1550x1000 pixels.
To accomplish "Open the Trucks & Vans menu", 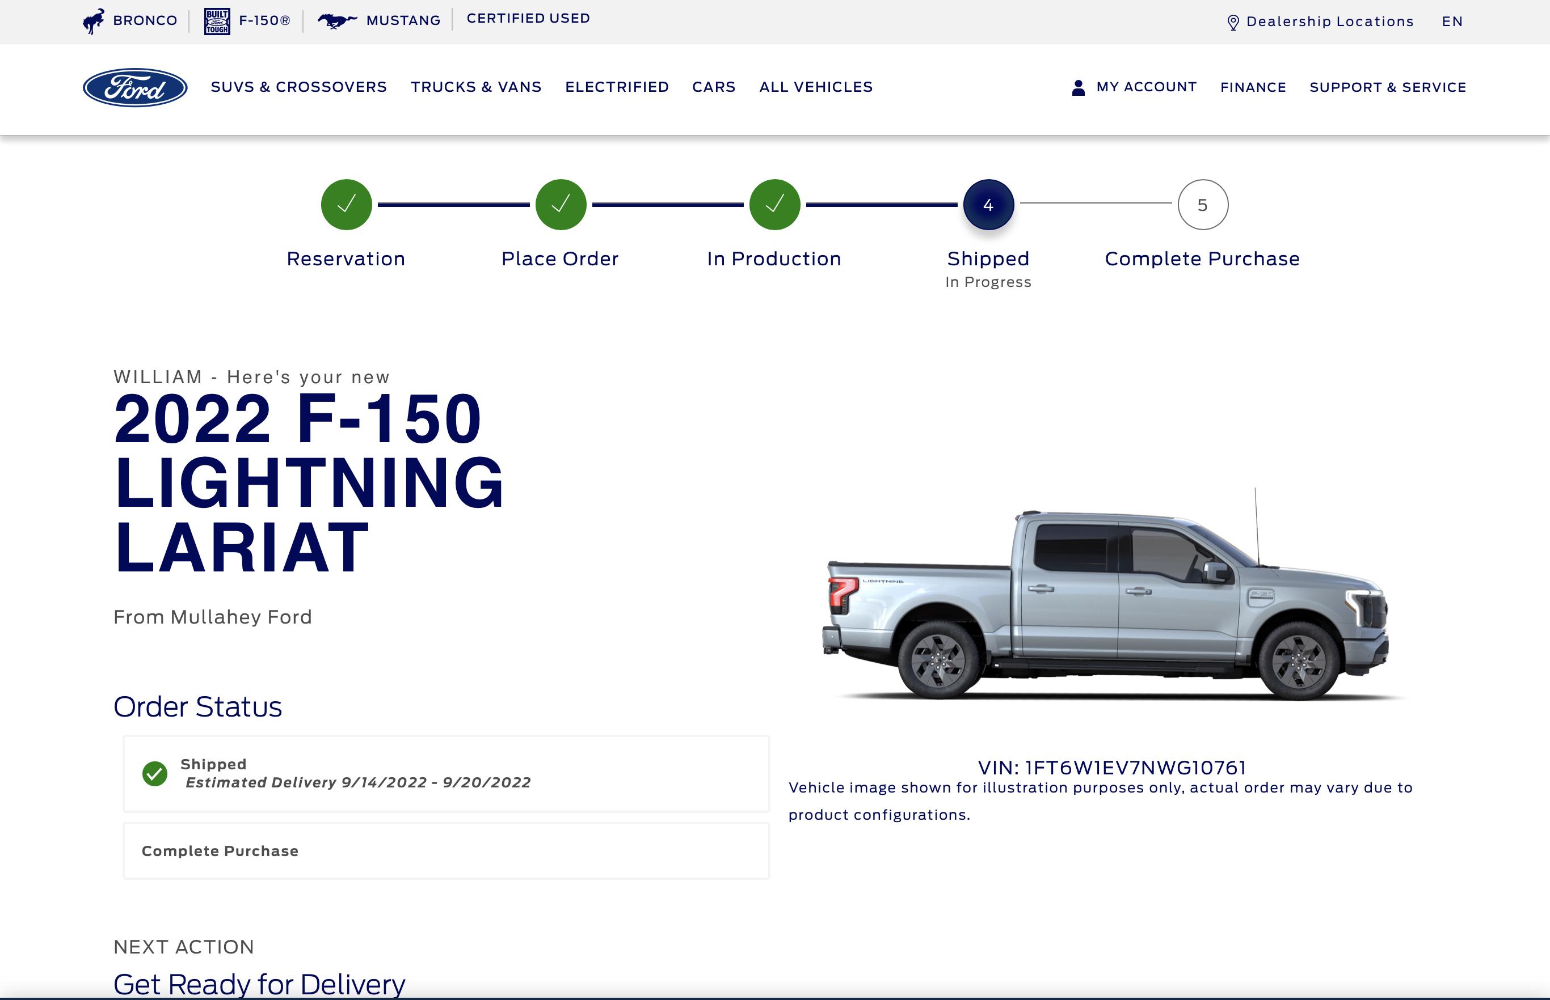I will pyautogui.click(x=476, y=87).
